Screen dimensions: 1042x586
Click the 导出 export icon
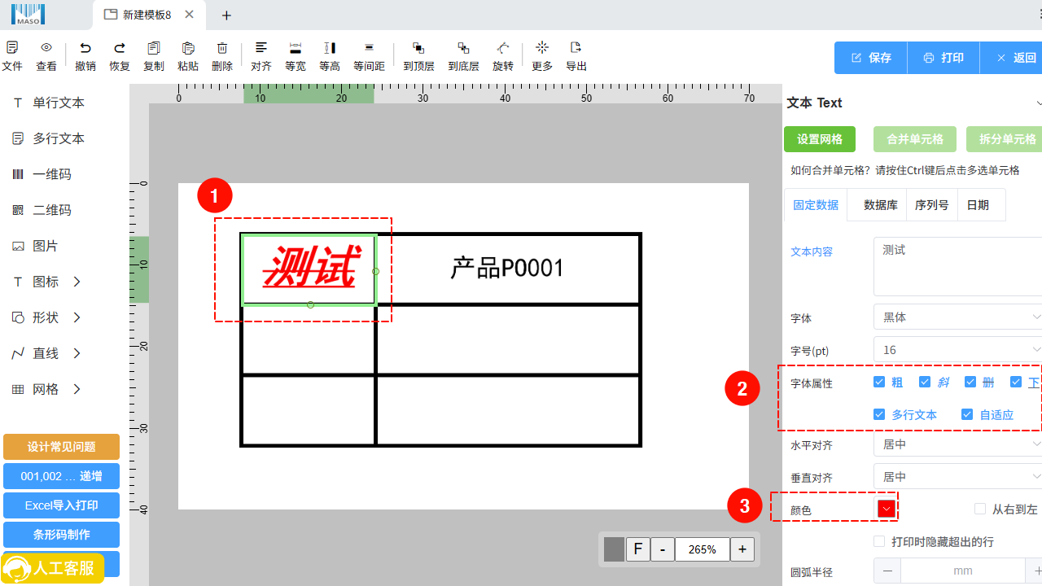tap(576, 55)
